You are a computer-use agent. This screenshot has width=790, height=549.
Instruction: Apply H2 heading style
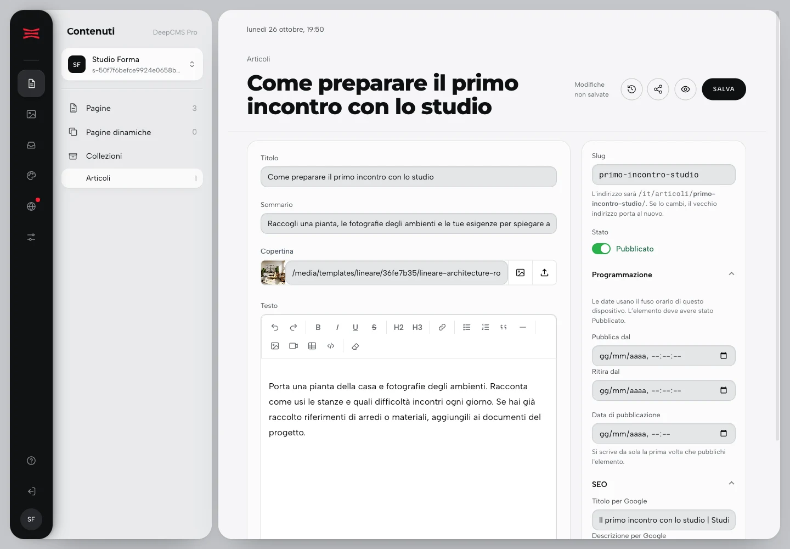click(399, 327)
